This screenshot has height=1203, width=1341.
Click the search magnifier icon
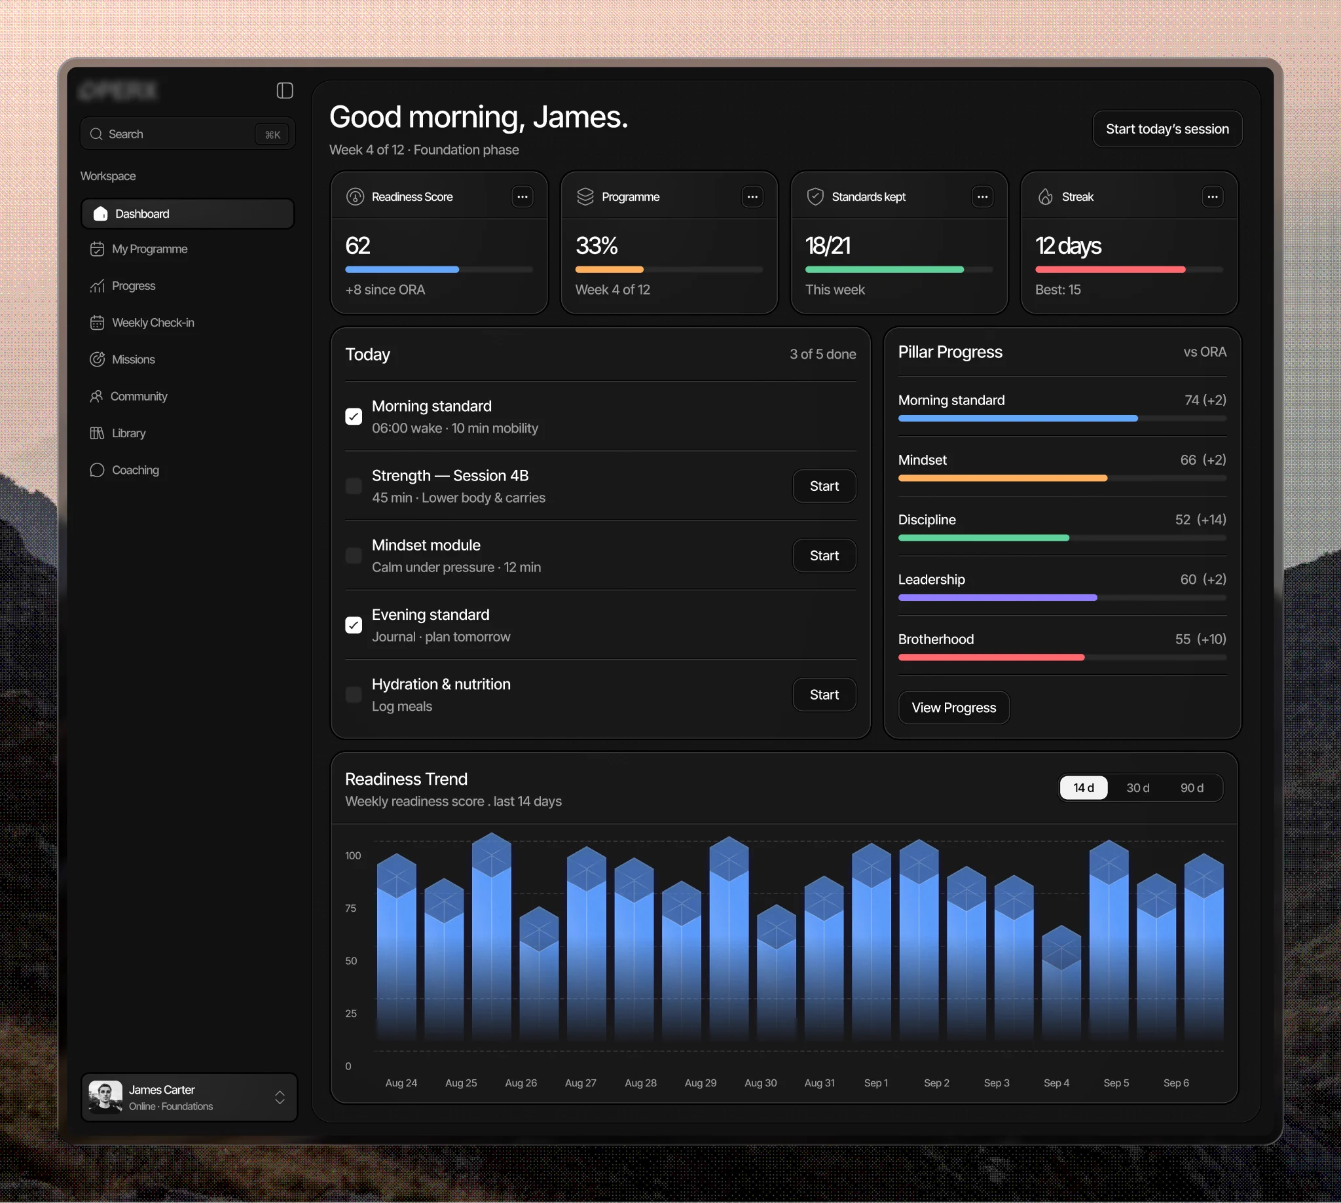click(96, 134)
